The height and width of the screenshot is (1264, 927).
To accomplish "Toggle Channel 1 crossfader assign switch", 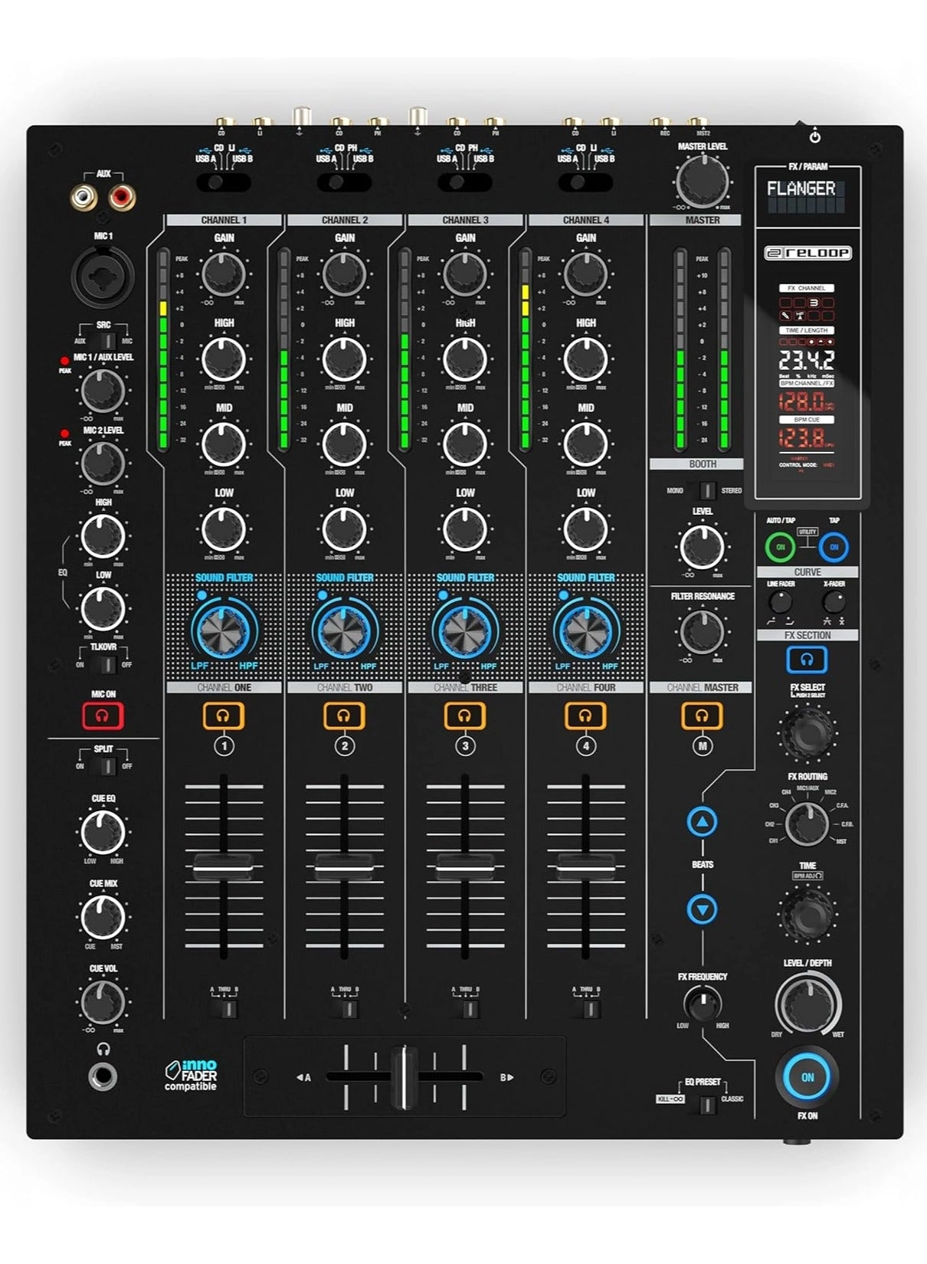I will pyautogui.click(x=226, y=1008).
